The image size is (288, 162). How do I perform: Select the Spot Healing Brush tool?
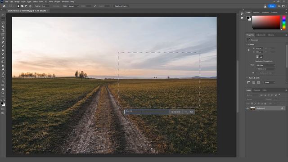point(3,42)
